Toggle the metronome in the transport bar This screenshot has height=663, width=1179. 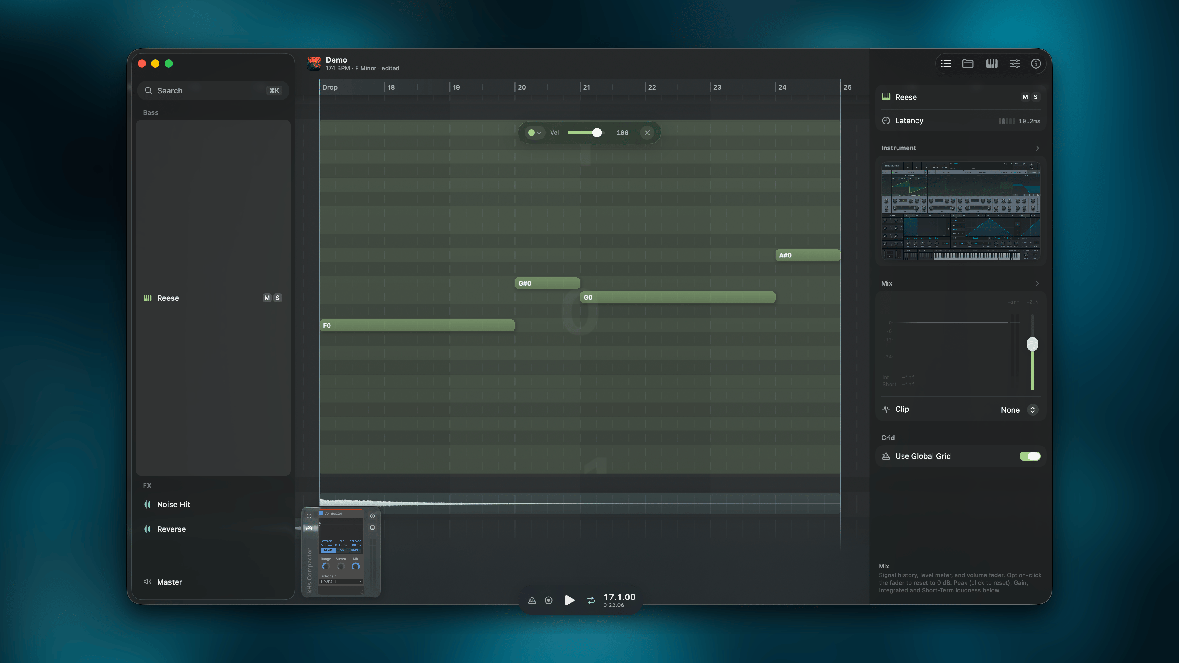(x=532, y=600)
